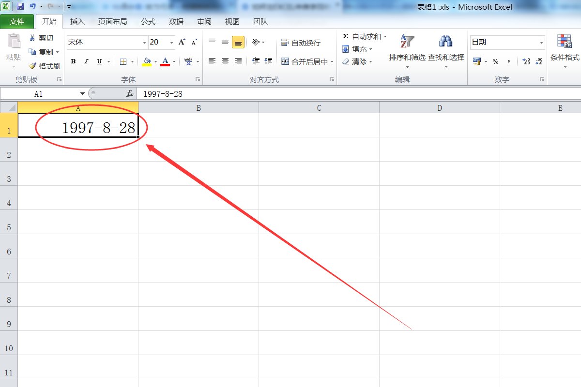Open the Formulas (公式) tab
Image resolution: width=581 pixels, height=387 pixels.
pos(148,22)
